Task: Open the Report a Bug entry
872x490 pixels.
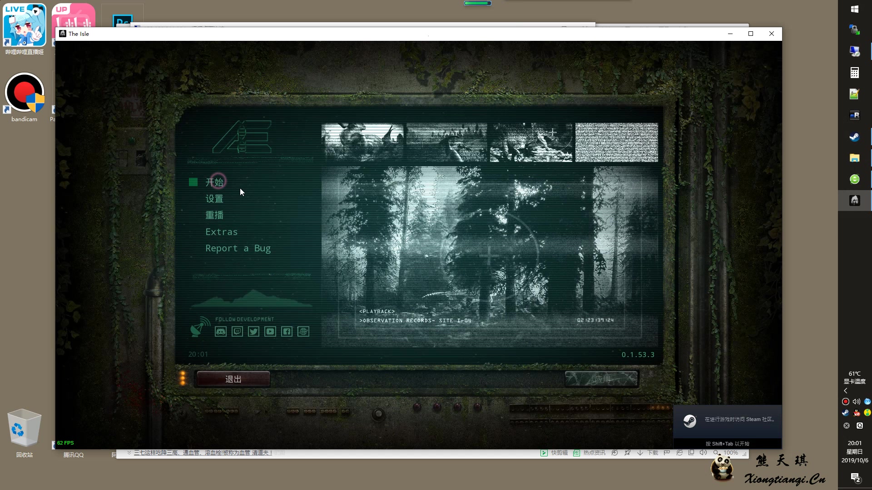Action: 238,248
